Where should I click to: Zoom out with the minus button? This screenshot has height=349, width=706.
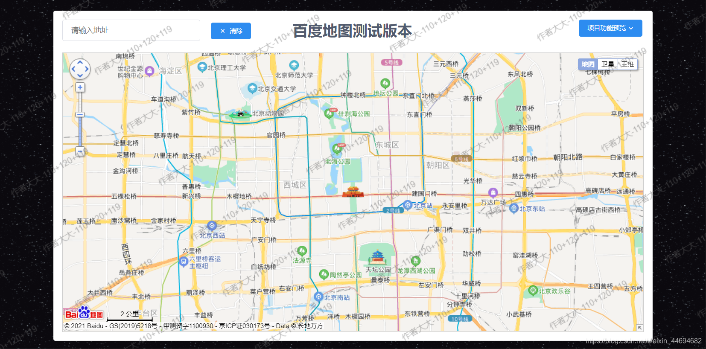[80, 151]
